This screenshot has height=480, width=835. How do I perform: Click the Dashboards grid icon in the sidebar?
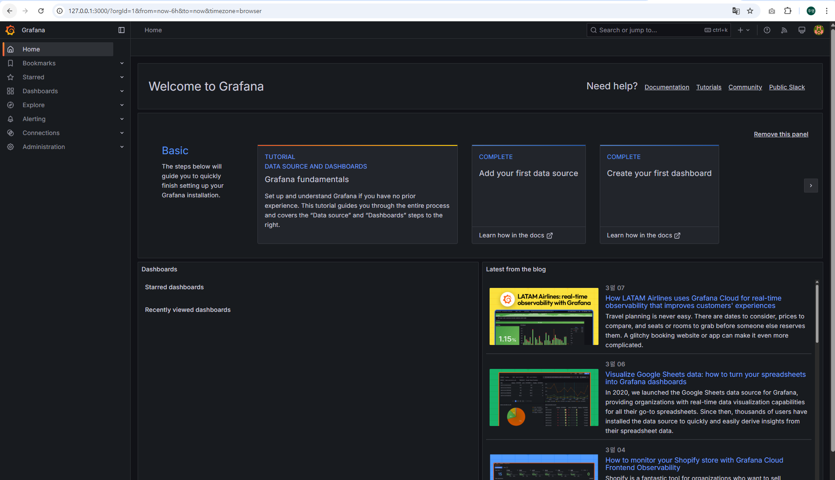(x=10, y=91)
